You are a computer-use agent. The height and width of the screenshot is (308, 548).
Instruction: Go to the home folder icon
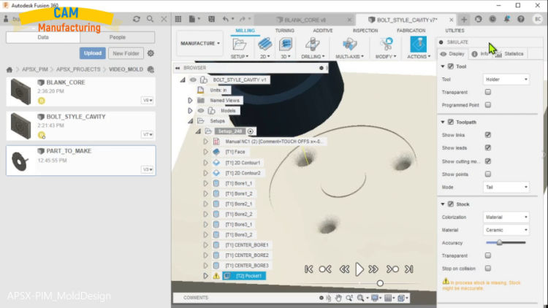9,69
